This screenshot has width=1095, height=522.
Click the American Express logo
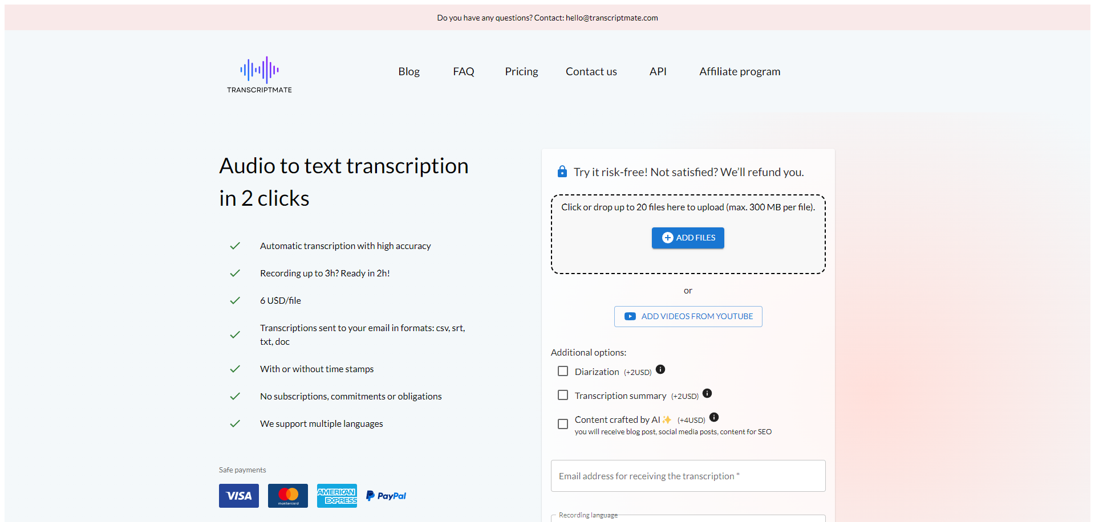(x=337, y=496)
